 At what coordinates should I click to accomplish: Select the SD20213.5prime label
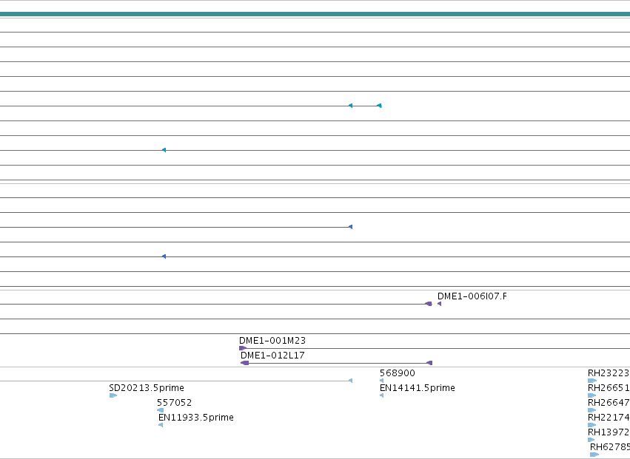click(x=147, y=388)
